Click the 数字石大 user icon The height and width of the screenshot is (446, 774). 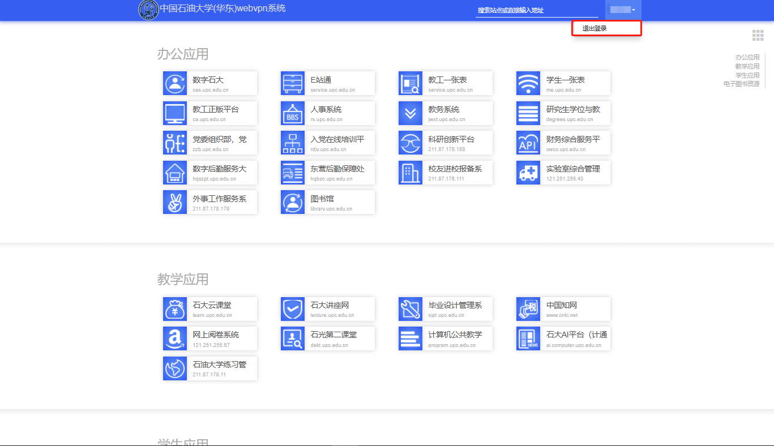pyautogui.click(x=175, y=84)
